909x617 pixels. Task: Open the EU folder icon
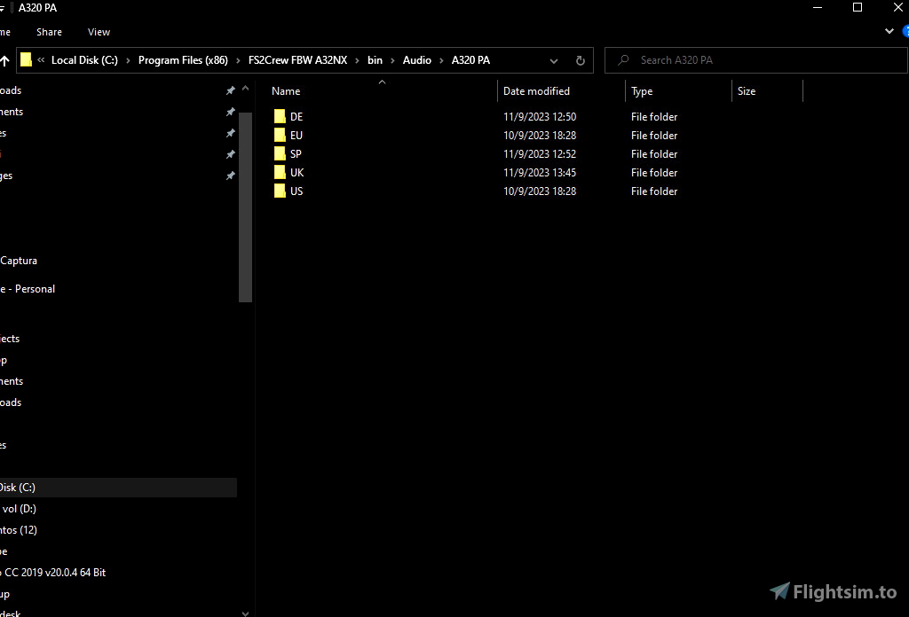click(280, 135)
